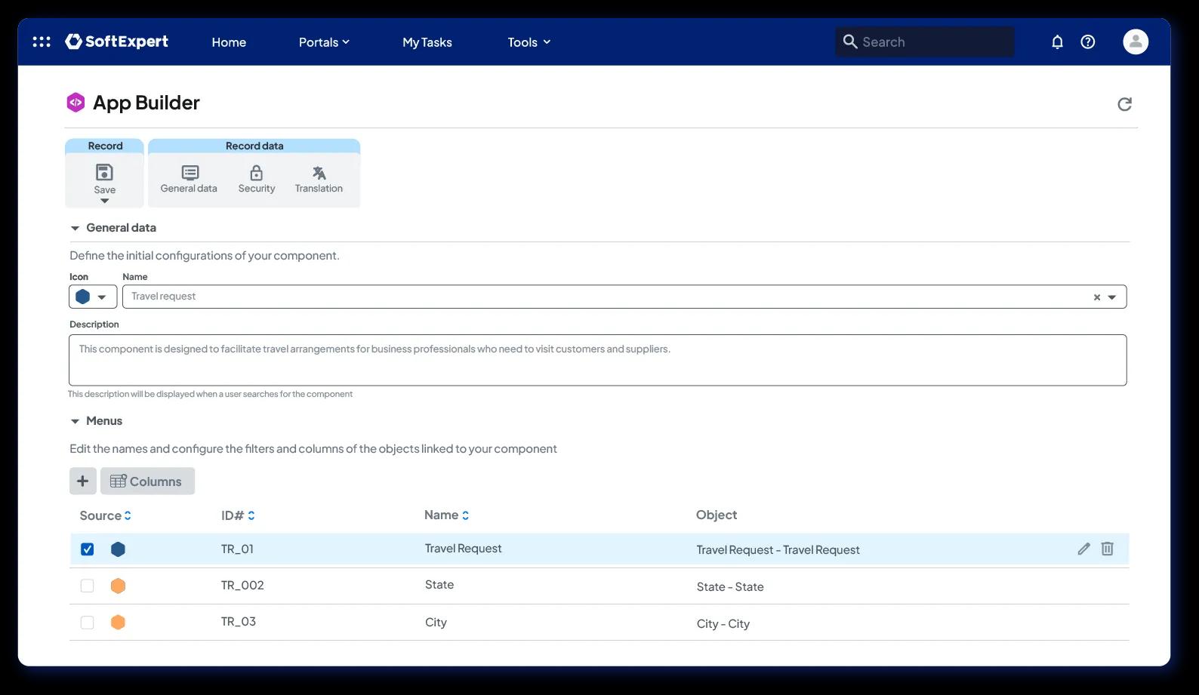
Task: Click the Record data tab header
Action: click(254, 146)
